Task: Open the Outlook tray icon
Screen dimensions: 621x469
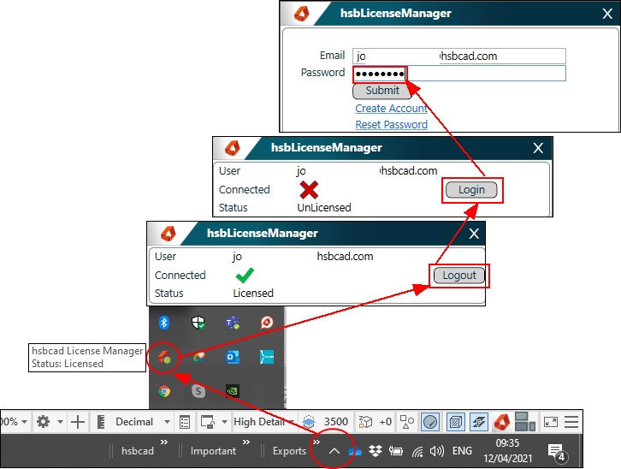Action: [233, 357]
